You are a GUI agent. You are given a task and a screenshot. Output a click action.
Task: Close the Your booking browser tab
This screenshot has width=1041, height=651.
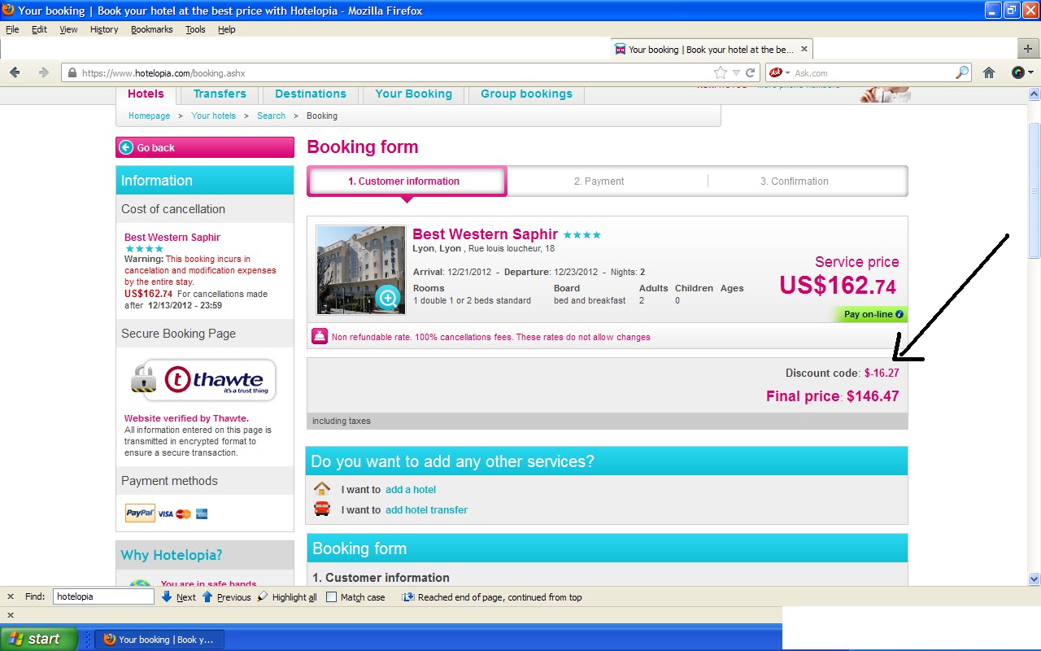[804, 49]
